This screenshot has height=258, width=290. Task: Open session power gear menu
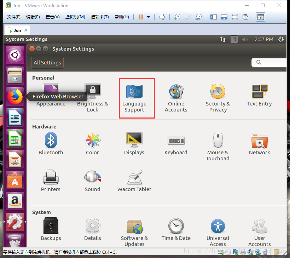pos(281,39)
